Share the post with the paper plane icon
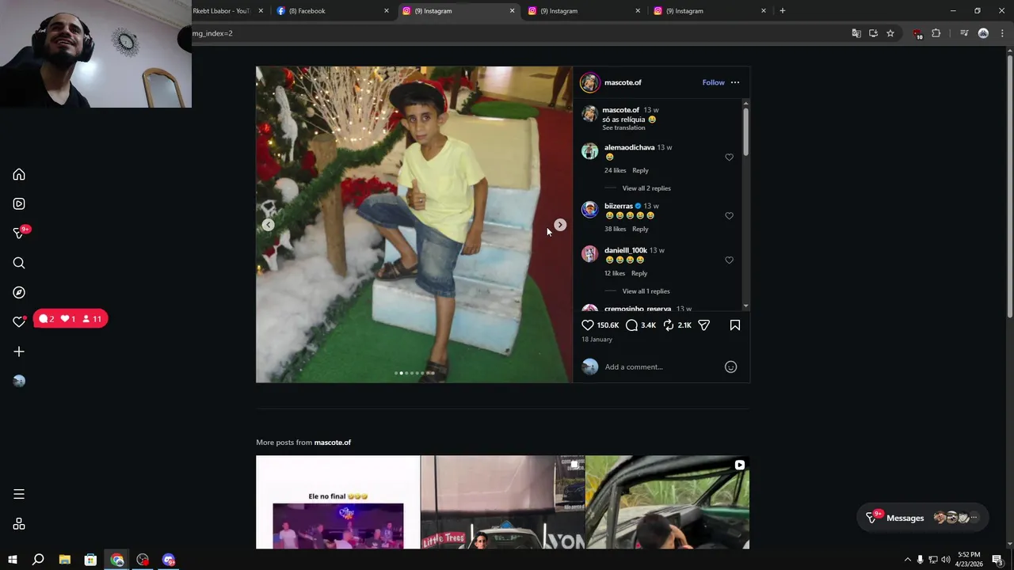Viewport: 1014px width, 570px height. [x=703, y=325]
